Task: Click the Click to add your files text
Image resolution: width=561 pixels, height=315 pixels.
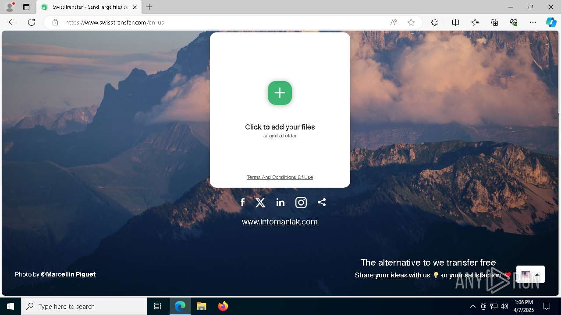Action: pos(280,127)
